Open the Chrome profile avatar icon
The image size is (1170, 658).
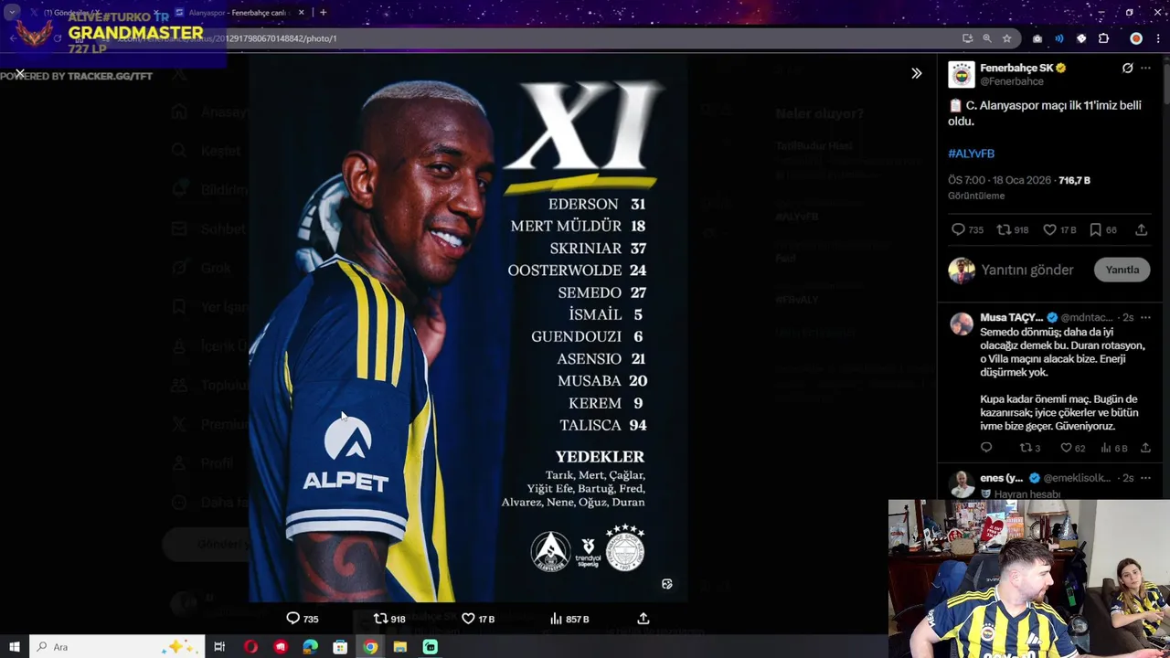[1136, 38]
